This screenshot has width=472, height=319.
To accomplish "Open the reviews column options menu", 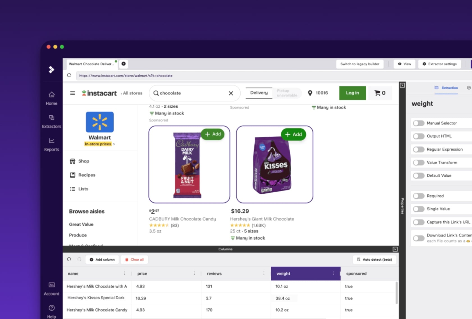I will click(x=264, y=273).
